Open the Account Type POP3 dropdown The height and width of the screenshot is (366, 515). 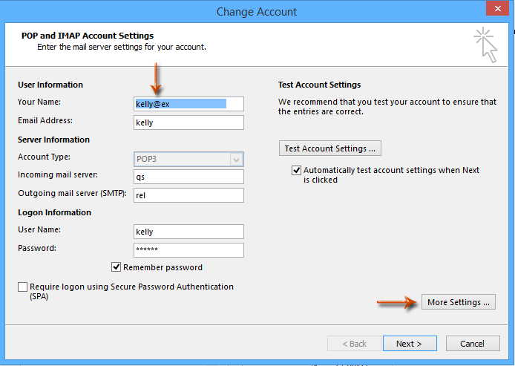(236, 159)
